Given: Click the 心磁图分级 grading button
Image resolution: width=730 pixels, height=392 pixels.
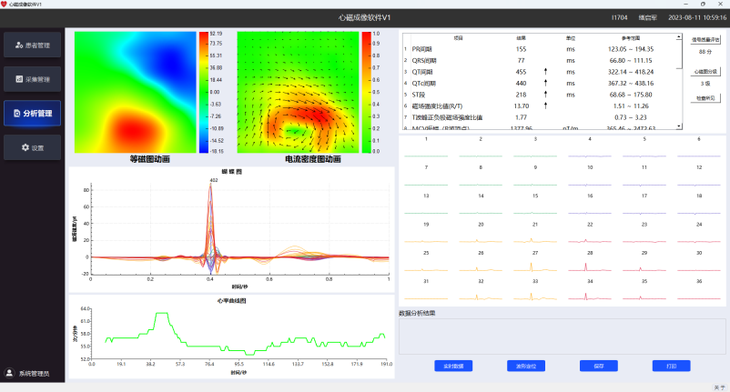Looking at the screenshot, I should tap(705, 72).
